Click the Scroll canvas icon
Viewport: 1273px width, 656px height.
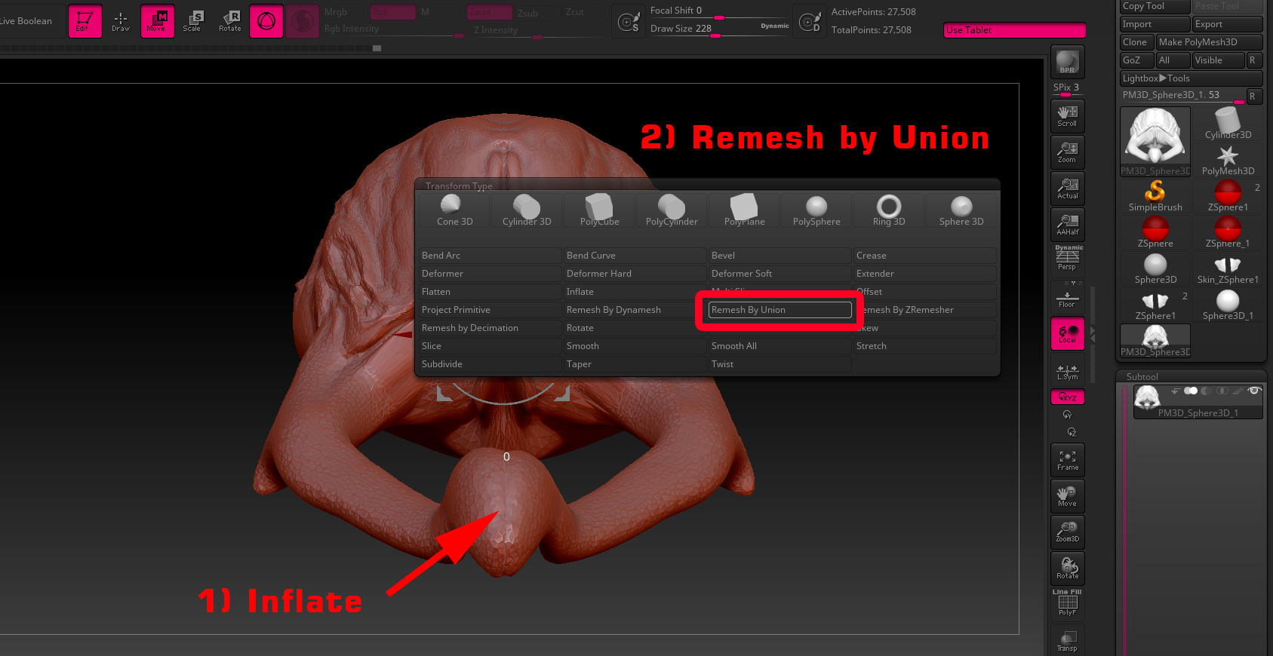click(1067, 116)
